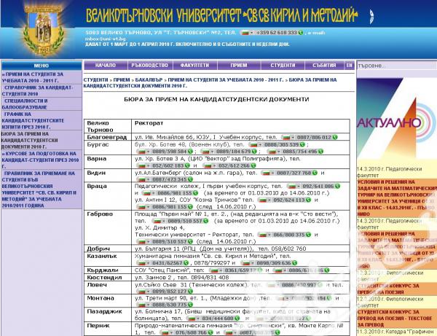Open the РЪКОВОДСТВО navigation tab
437x336 pixels.
(x=150, y=66)
